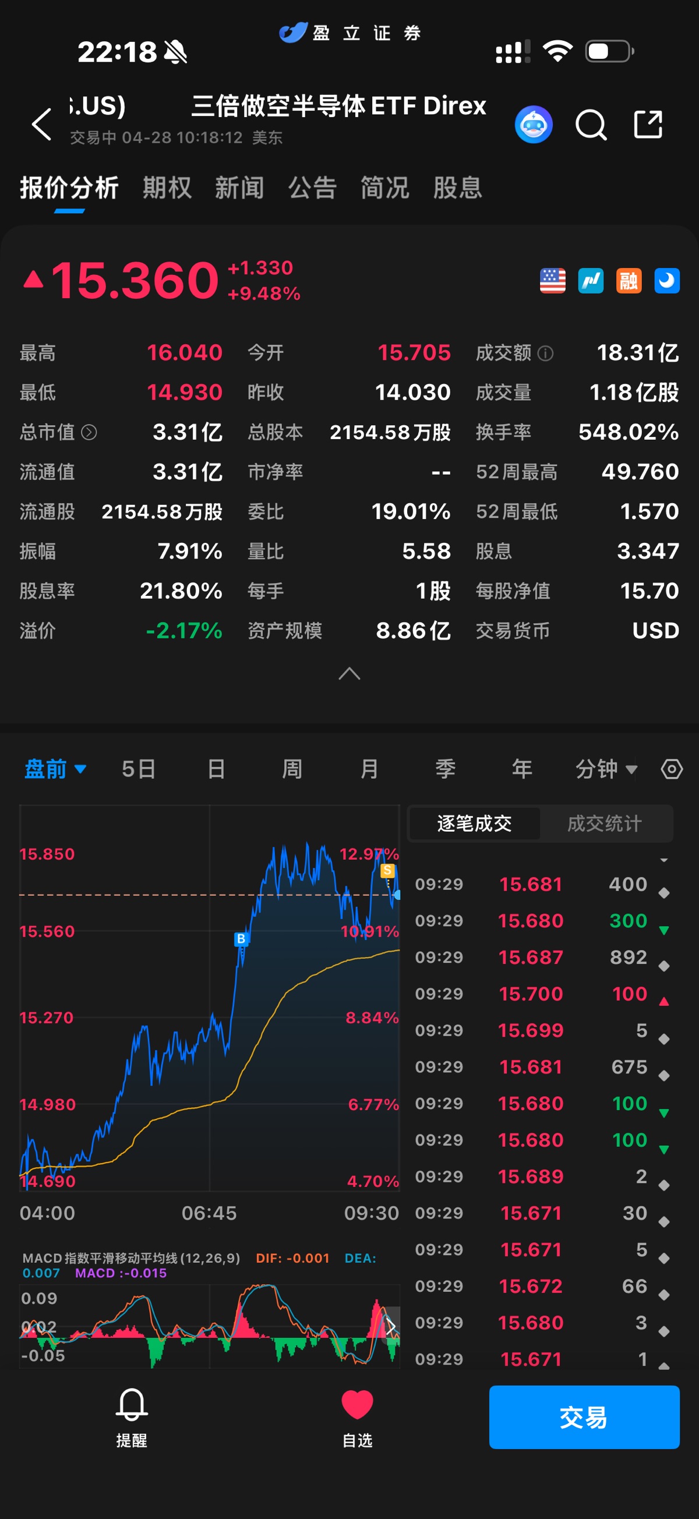Open the robot AI assistant icon

click(533, 125)
